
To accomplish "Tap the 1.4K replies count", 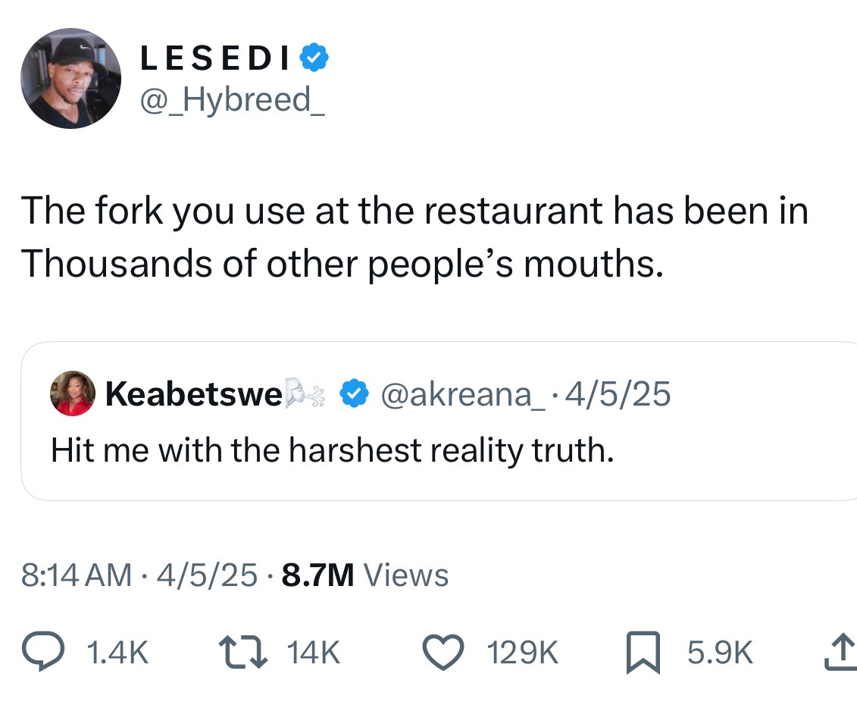I will (117, 653).
